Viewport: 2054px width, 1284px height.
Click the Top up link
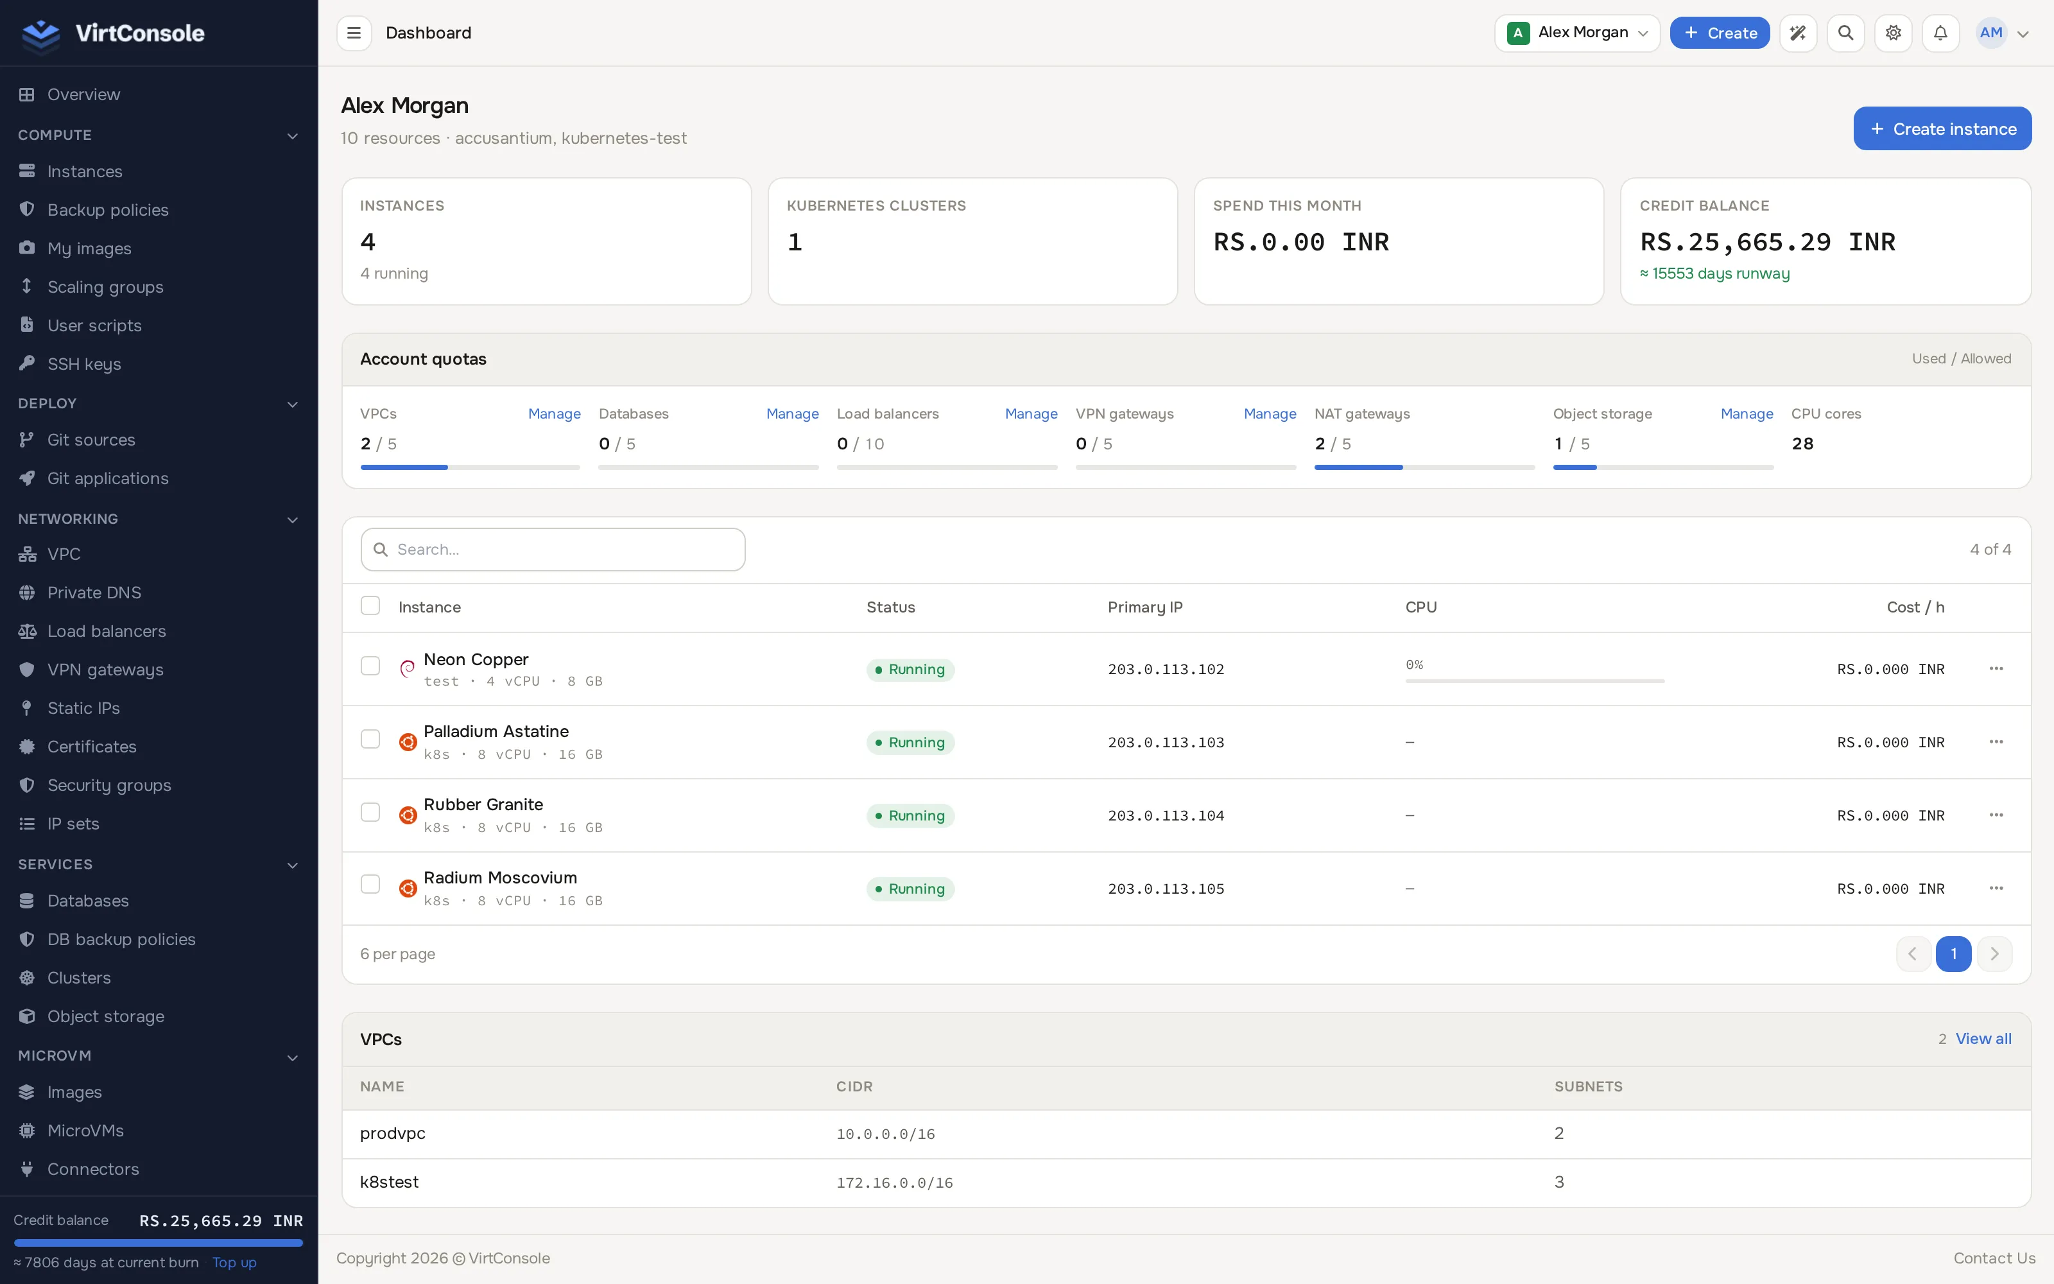tap(234, 1262)
